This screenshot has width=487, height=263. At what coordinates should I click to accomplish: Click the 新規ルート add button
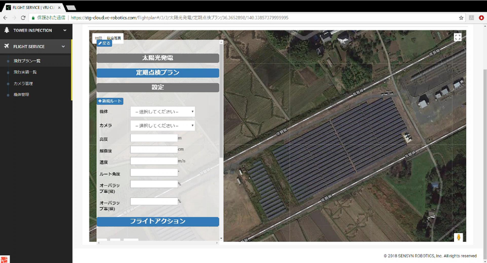click(110, 101)
